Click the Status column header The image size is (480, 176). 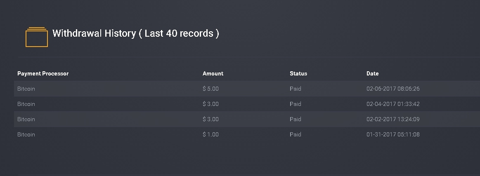(x=298, y=73)
